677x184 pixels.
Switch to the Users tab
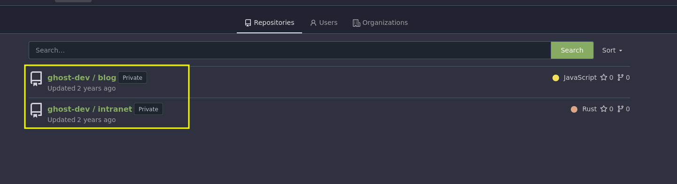[324, 23]
